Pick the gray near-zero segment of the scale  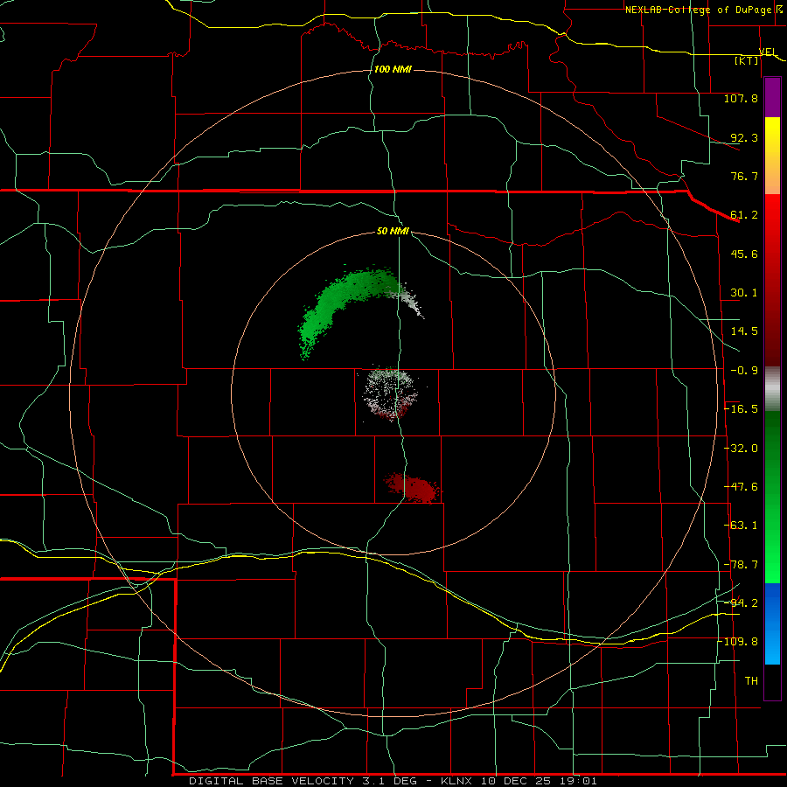tap(772, 389)
